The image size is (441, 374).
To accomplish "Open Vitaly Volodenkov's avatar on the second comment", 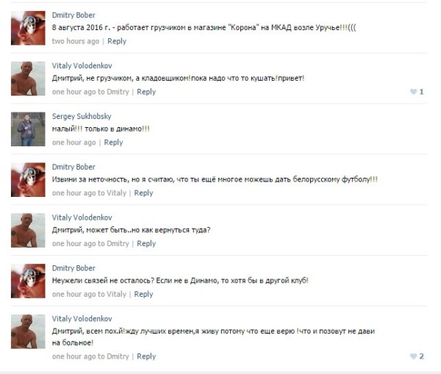I will click(x=28, y=79).
